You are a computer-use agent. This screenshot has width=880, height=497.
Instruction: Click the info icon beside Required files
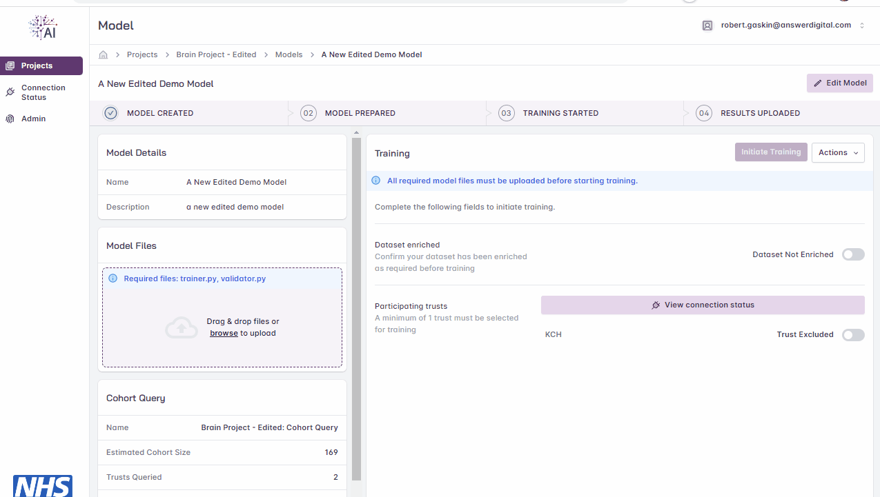[x=113, y=278]
